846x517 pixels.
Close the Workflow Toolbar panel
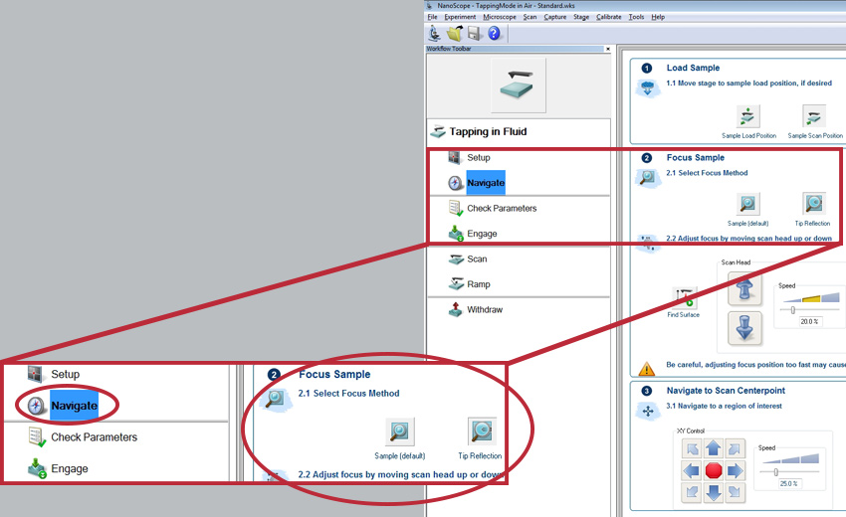click(610, 48)
